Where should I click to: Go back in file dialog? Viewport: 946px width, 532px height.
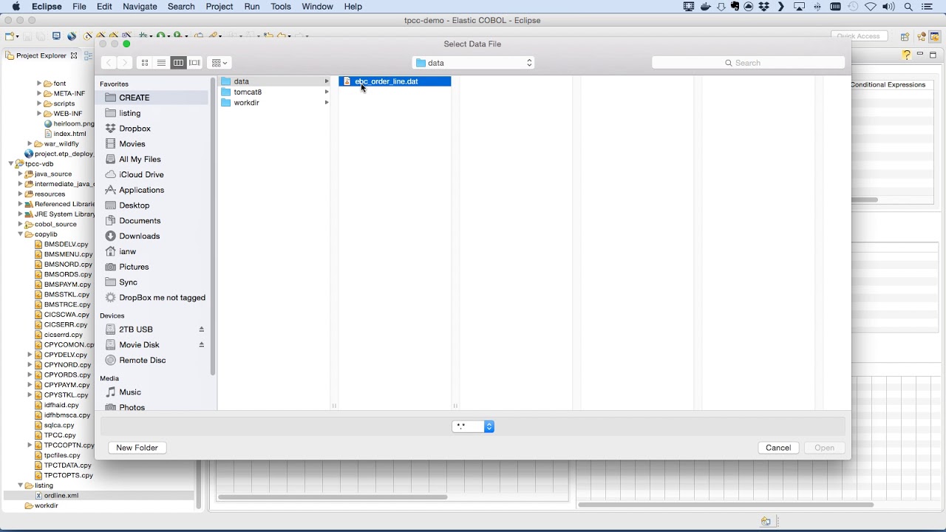point(109,63)
